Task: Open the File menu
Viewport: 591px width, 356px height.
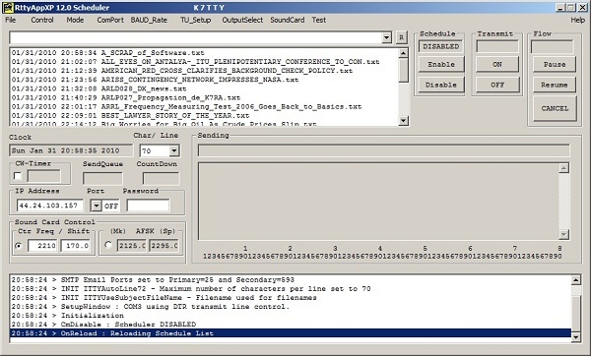Action: tap(11, 20)
